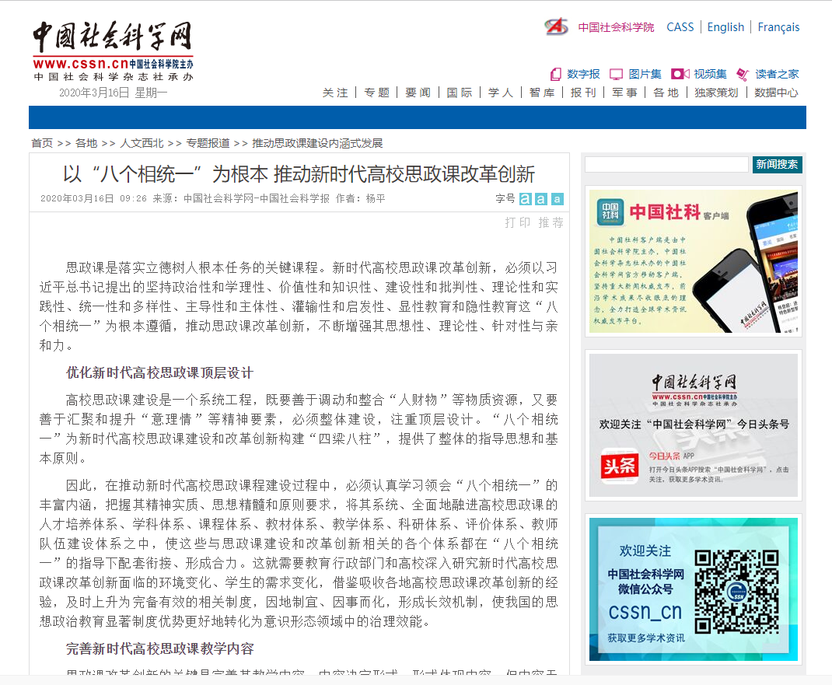Open the 国际 navigation menu item
832x685 pixels.
459,93
